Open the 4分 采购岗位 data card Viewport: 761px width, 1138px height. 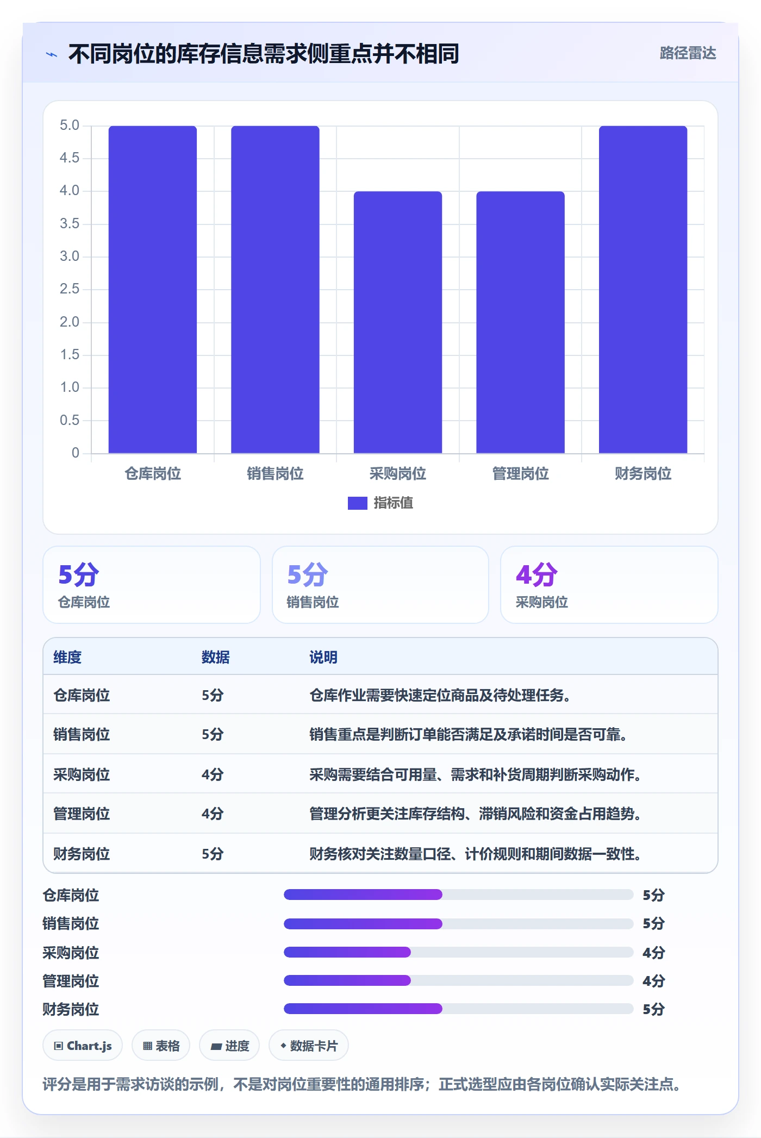coord(609,585)
